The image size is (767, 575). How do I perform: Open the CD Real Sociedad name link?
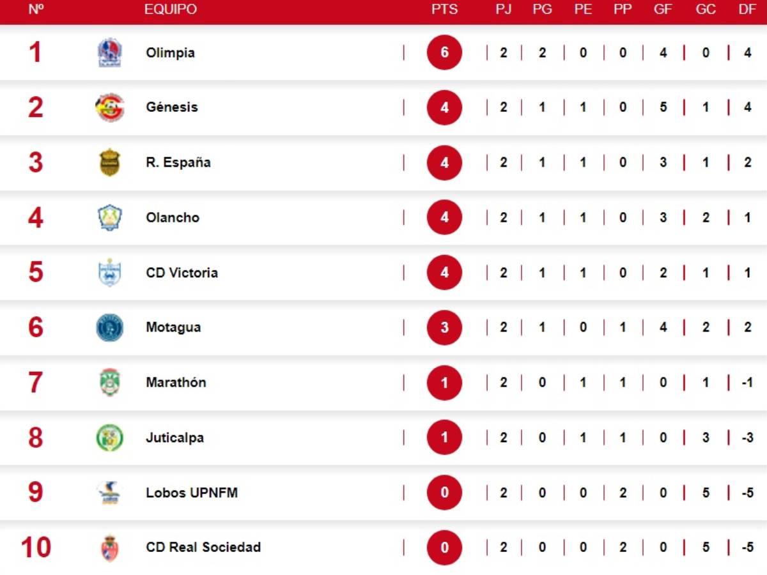203,548
